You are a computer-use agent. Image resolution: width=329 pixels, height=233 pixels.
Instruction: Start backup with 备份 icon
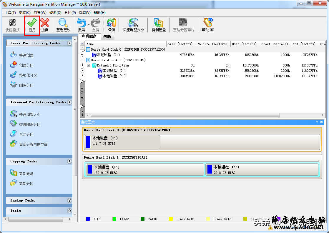[x=112, y=23]
